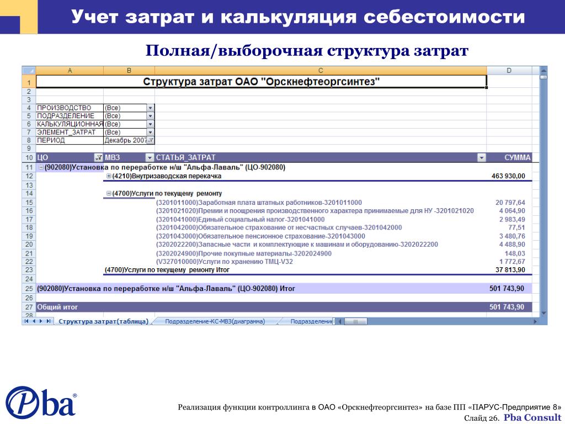Viewport: 565px width, 424px height.
Task: Select row Заработная плата штатных работников-3201011000
Action: (x=259, y=203)
